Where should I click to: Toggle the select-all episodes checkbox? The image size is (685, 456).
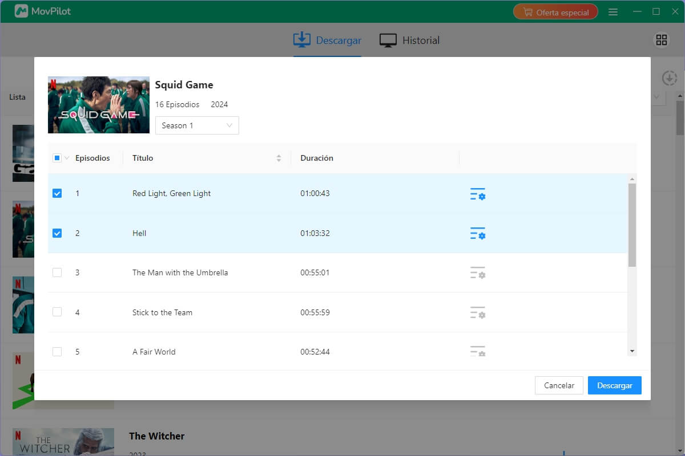57,158
